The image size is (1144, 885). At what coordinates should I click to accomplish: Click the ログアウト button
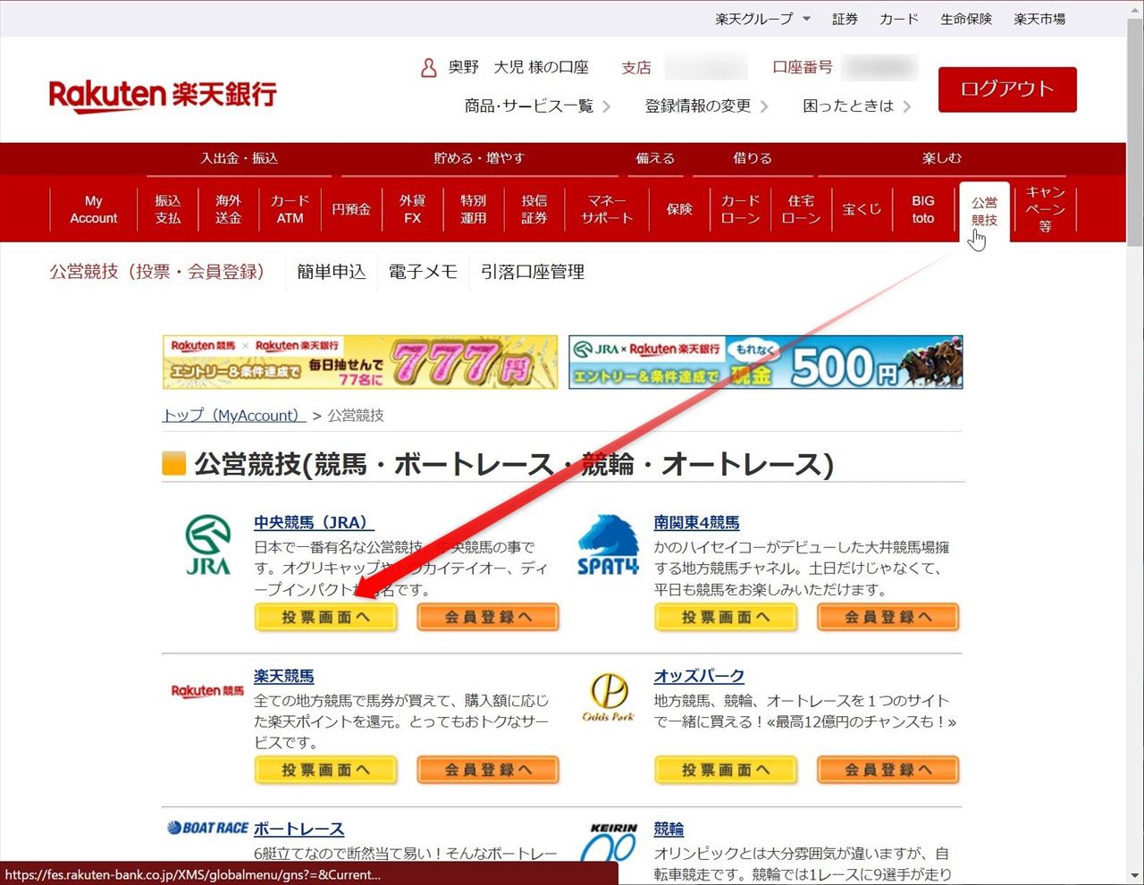(1007, 89)
